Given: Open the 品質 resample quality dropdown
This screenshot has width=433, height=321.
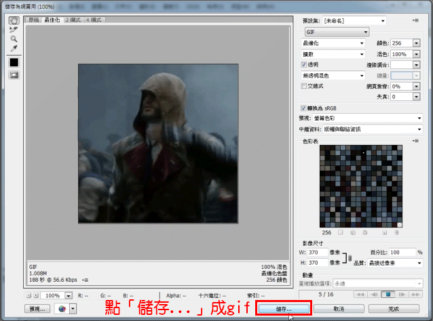Looking at the screenshot, I should coord(395,263).
